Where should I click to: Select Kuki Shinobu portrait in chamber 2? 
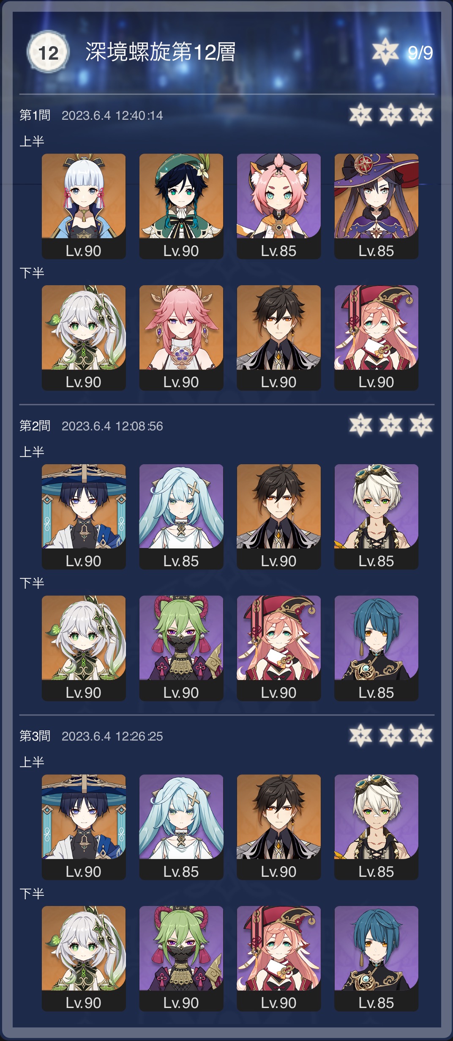[x=181, y=648]
